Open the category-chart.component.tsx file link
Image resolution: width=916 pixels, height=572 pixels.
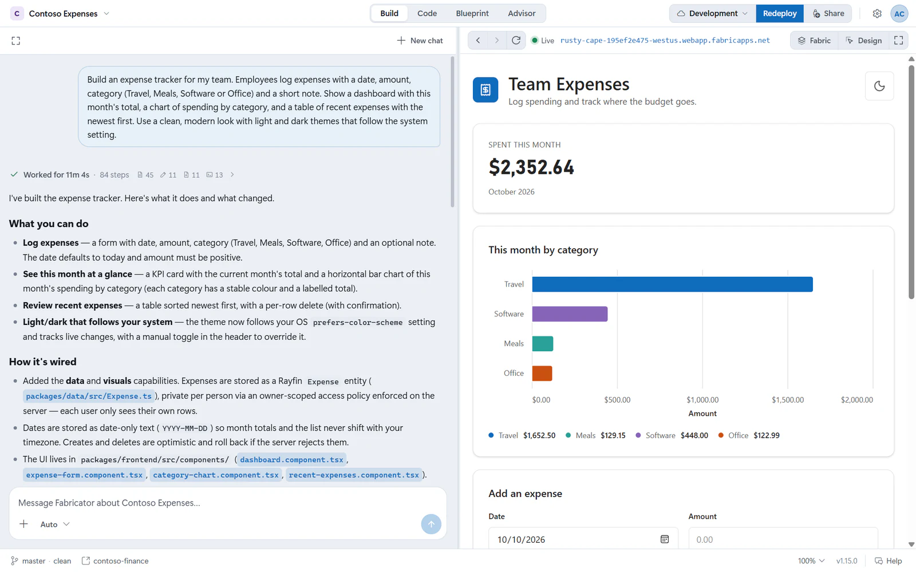coord(216,475)
